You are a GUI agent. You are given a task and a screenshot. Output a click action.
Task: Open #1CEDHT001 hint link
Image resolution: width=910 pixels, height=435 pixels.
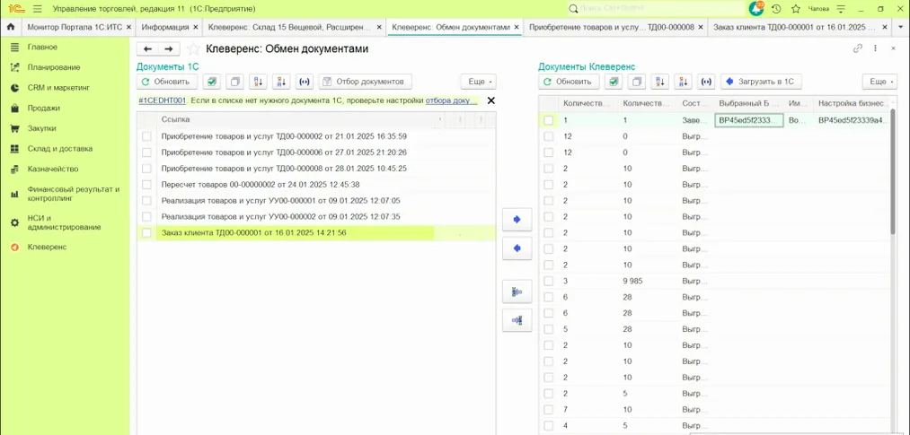click(x=162, y=100)
